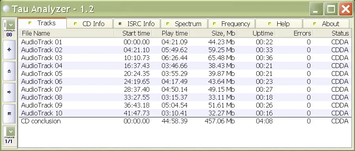Screen dimensions: 355x151
Task: Click the uptime value 00:27
Action: click(x=264, y=89)
